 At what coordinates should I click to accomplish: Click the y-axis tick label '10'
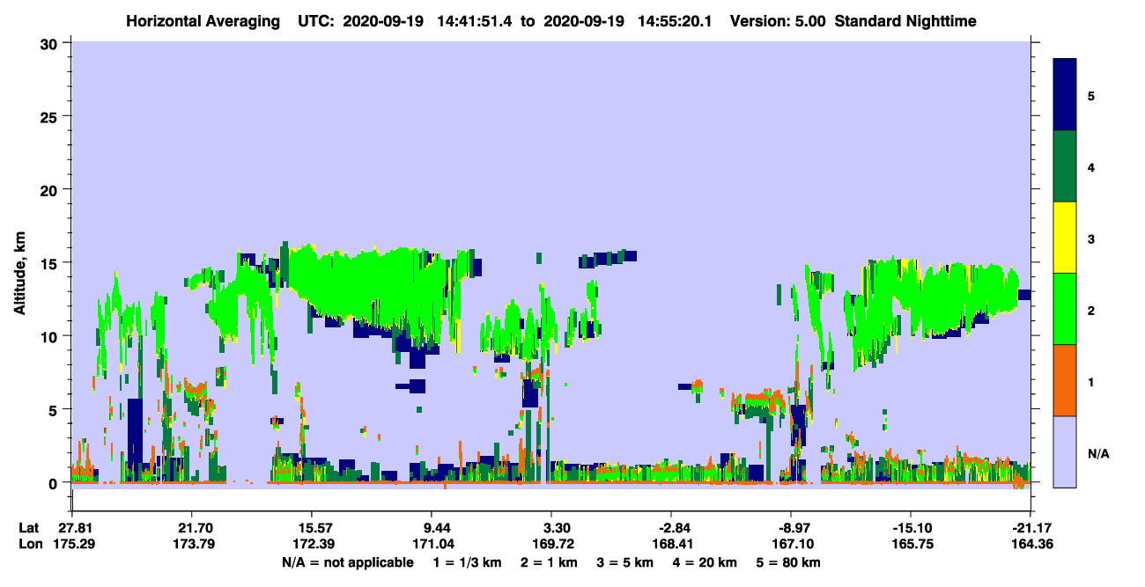51,336
